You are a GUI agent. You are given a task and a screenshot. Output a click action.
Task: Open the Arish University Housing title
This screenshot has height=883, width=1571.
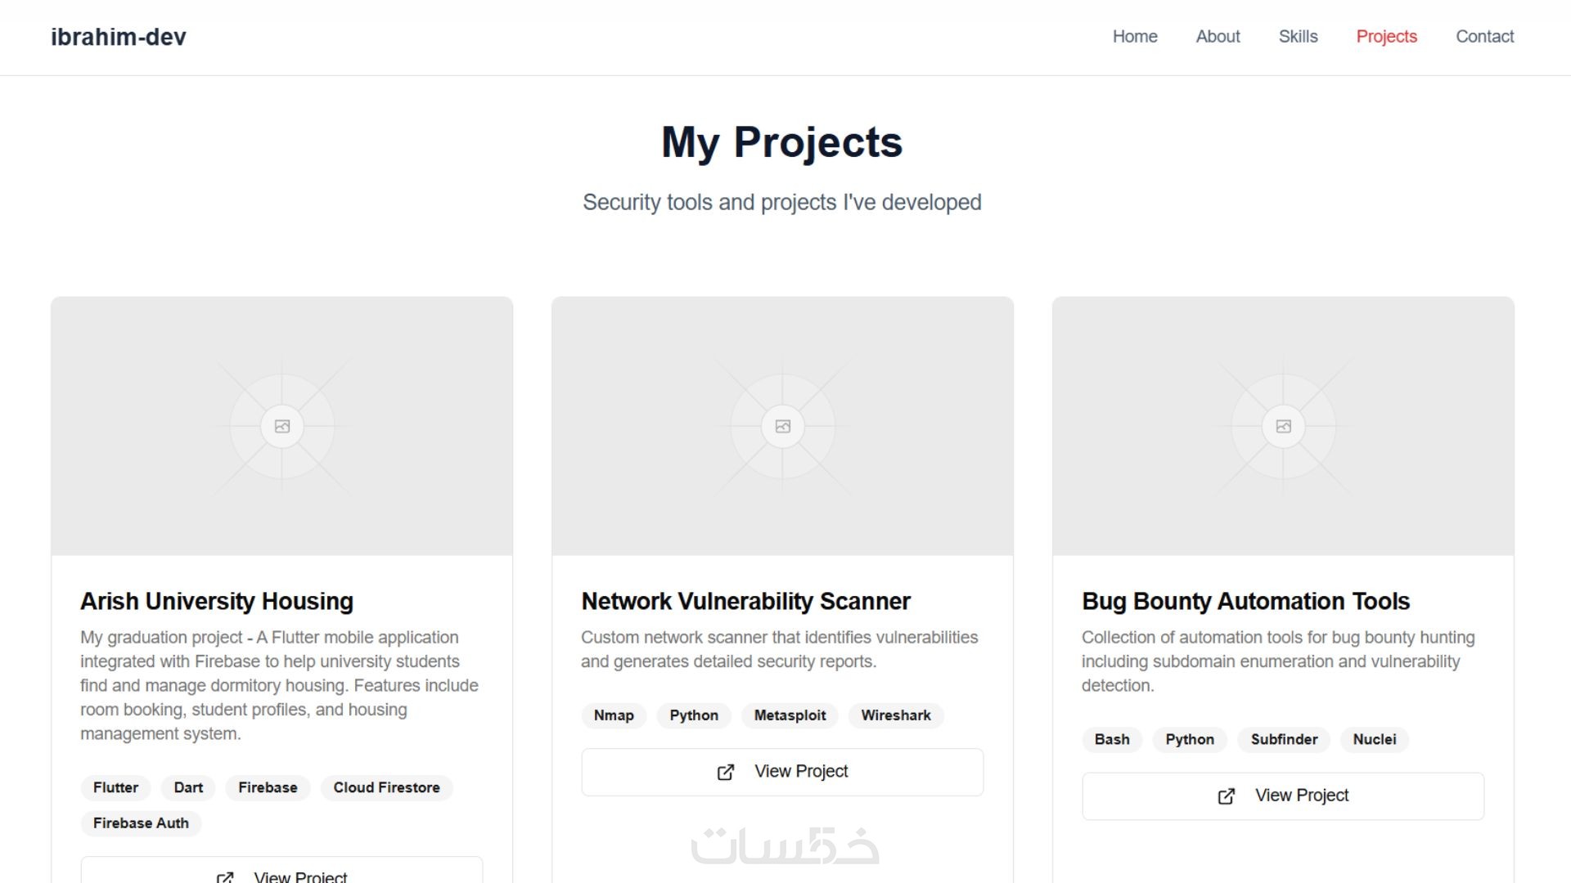[x=217, y=601]
